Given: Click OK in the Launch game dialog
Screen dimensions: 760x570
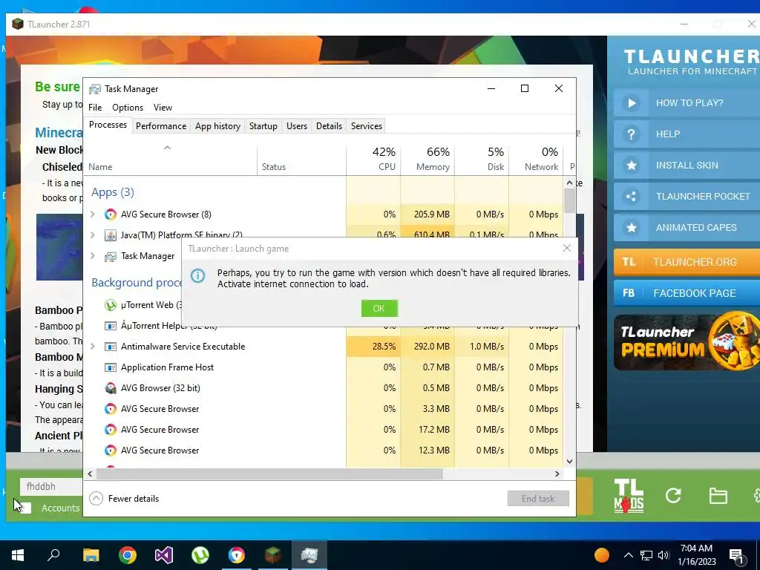Looking at the screenshot, I should click(379, 308).
